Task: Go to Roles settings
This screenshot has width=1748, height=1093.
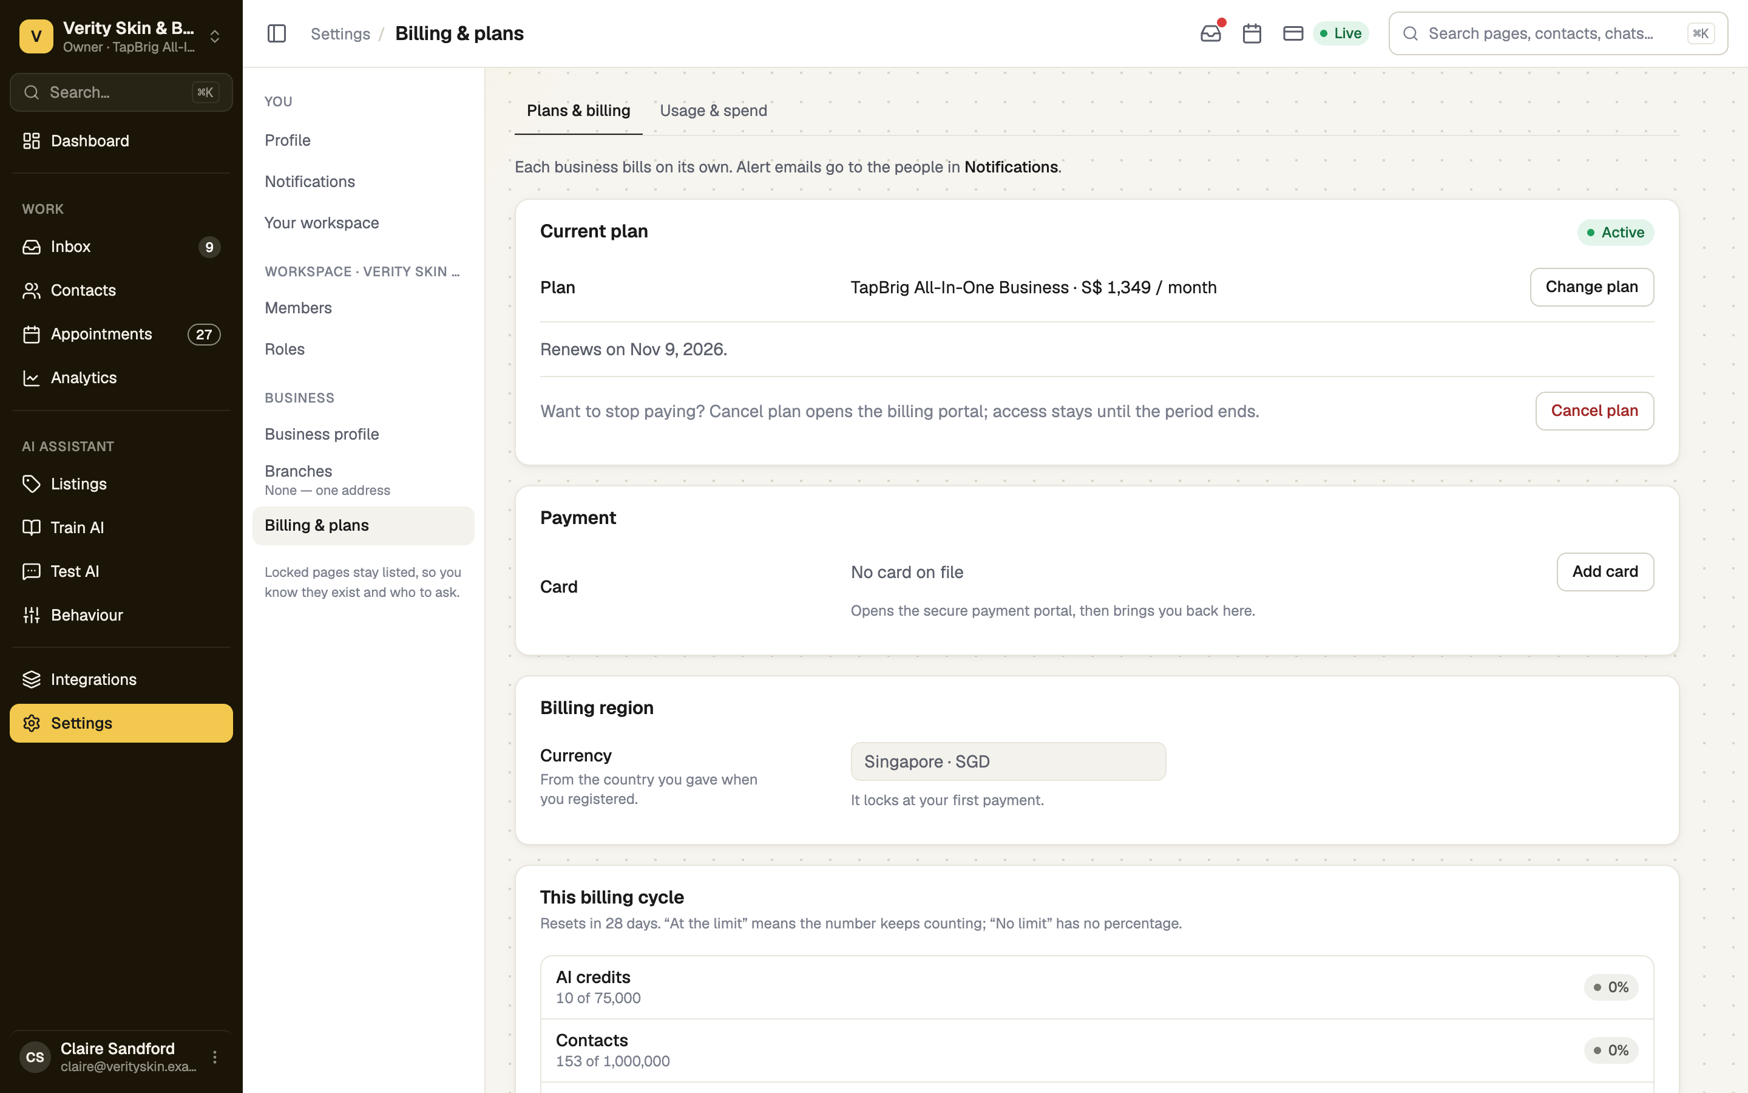Action: click(x=364, y=349)
